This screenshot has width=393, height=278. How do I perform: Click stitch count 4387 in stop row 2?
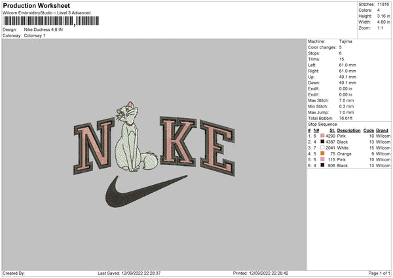pyautogui.click(x=330, y=142)
